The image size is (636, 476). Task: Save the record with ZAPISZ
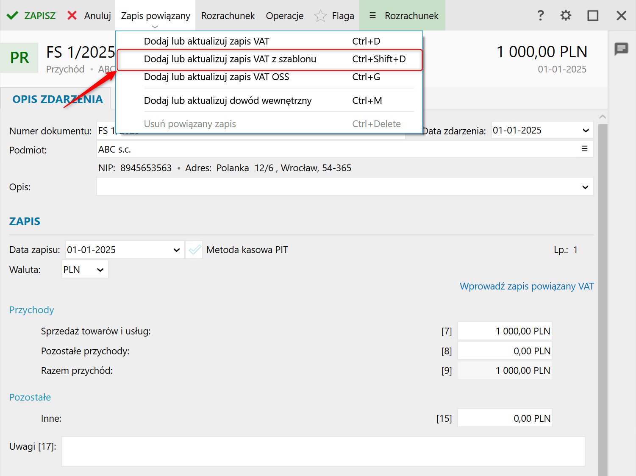(31, 16)
